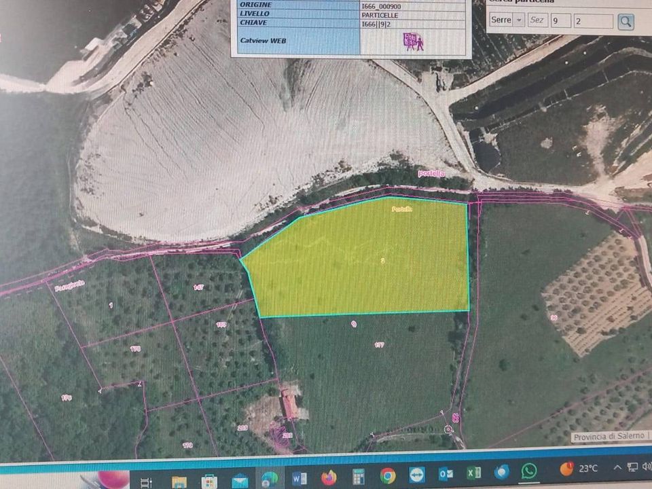Viewport: 652px width, 489px height.
Task: Click the pink portella label on map
Action: (x=432, y=173)
